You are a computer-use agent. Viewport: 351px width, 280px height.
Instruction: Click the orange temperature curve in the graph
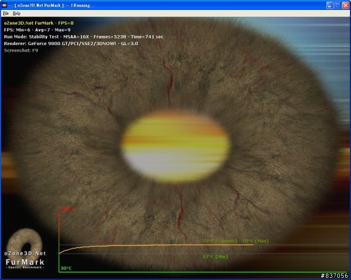(157, 245)
